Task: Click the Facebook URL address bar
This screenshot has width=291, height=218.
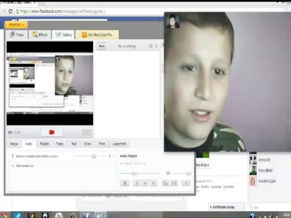Action: coord(149,11)
